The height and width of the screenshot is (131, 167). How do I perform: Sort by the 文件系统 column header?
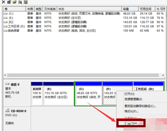pos(50,9)
